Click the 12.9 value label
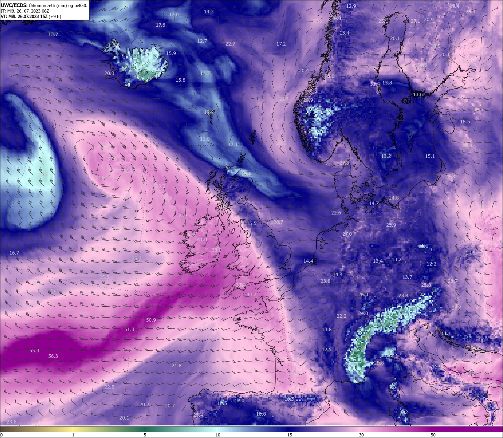 click(x=351, y=6)
